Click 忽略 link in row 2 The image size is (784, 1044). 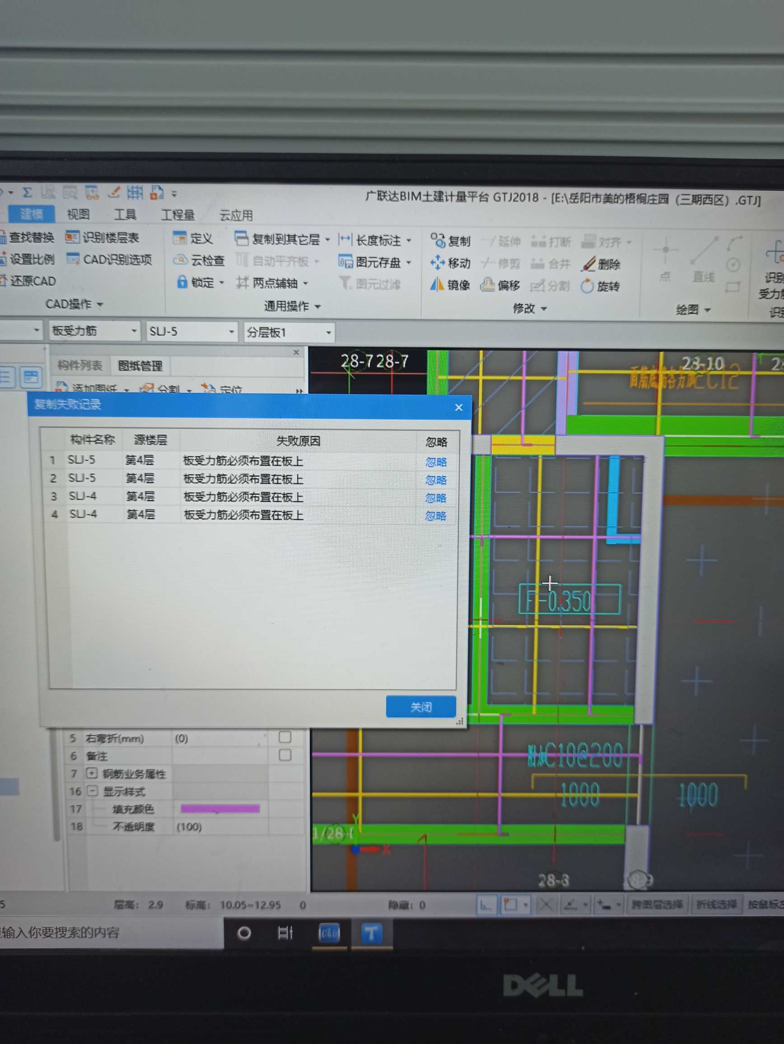[436, 480]
